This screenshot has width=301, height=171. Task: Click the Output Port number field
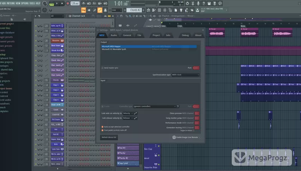pos(196,68)
